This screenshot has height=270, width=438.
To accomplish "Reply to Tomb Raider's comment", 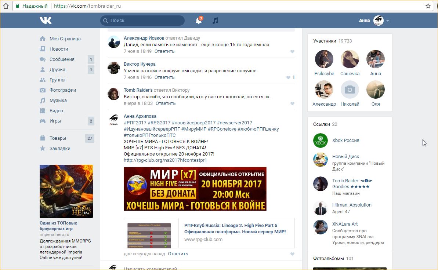I will click(x=165, y=103).
